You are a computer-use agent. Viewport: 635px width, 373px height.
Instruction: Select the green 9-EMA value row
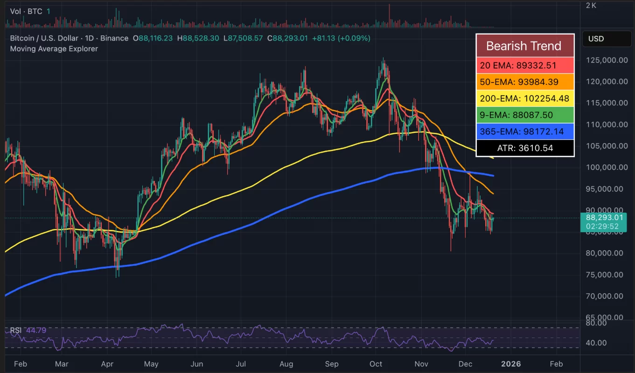click(525, 115)
